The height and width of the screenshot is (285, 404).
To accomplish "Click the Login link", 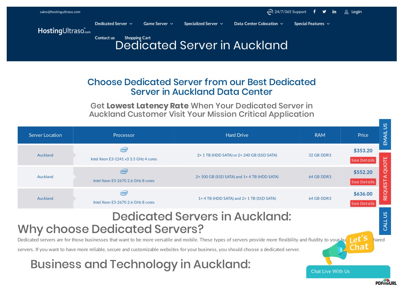I will [356, 12].
